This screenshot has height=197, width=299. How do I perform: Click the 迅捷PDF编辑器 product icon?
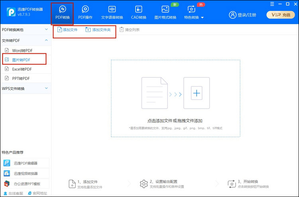point(7,163)
